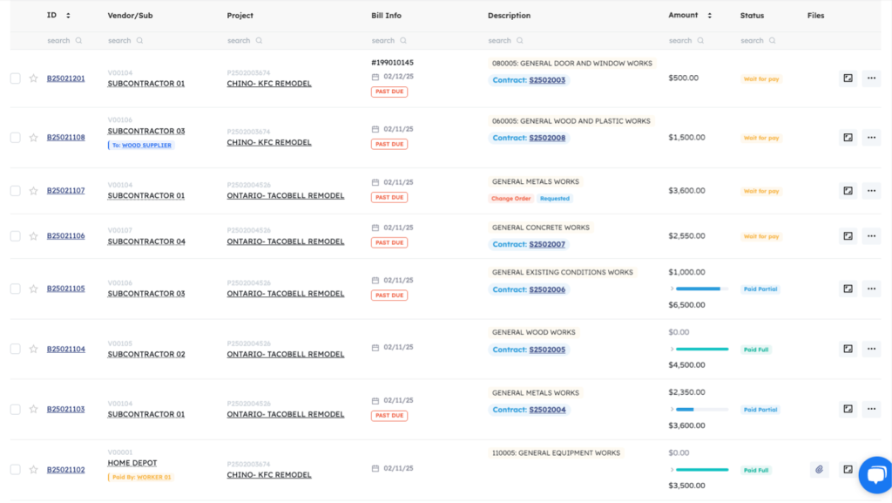Screen dimensions: 892x503
Task: Sort by Amount column arrows
Action: coord(709,16)
